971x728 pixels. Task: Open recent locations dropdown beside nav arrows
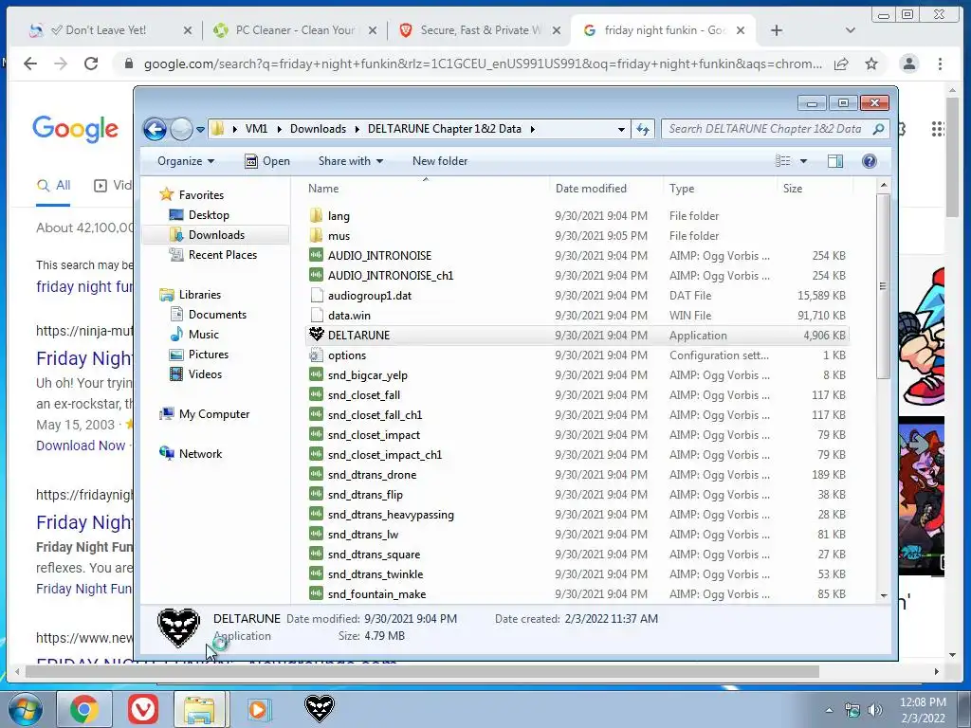click(x=200, y=129)
